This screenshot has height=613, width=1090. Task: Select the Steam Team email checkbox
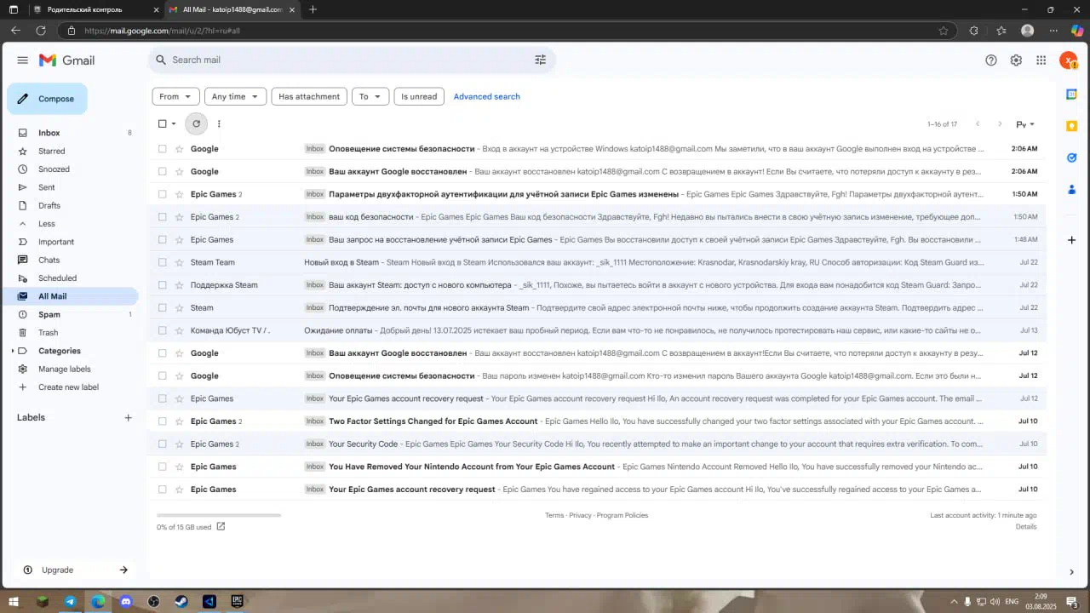tap(163, 262)
